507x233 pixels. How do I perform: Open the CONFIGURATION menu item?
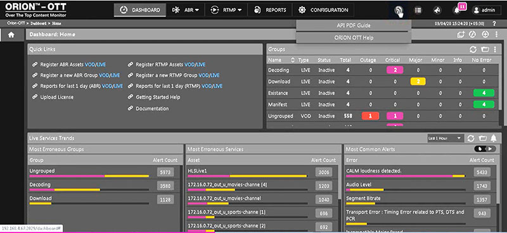pyautogui.click(x=323, y=10)
